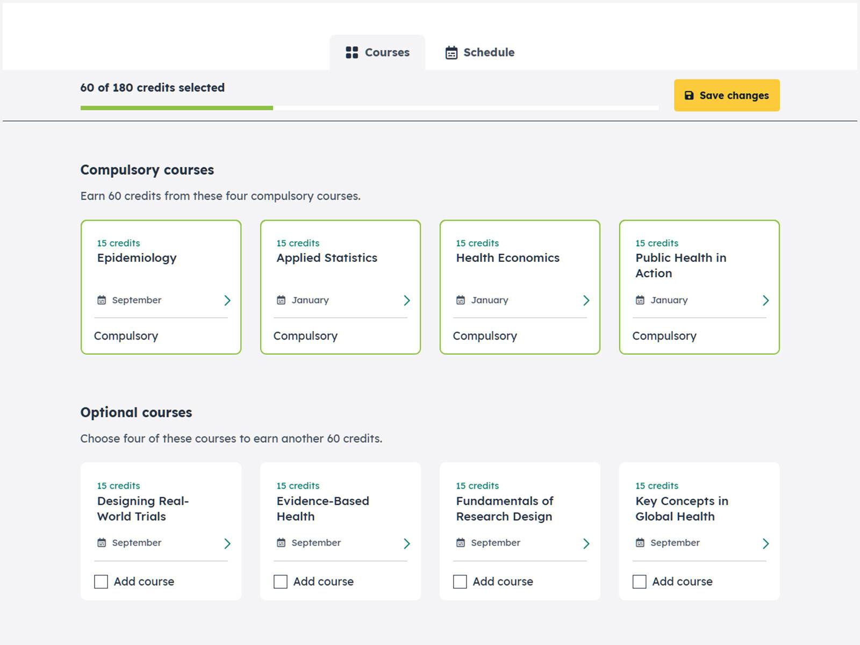This screenshot has height=645, width=860.
Task: Switch to the Schedule tab
Action: coord(479,53)
